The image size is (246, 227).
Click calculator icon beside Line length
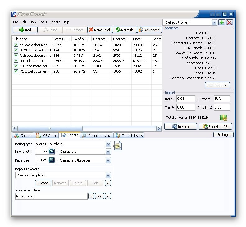[52, 152]
